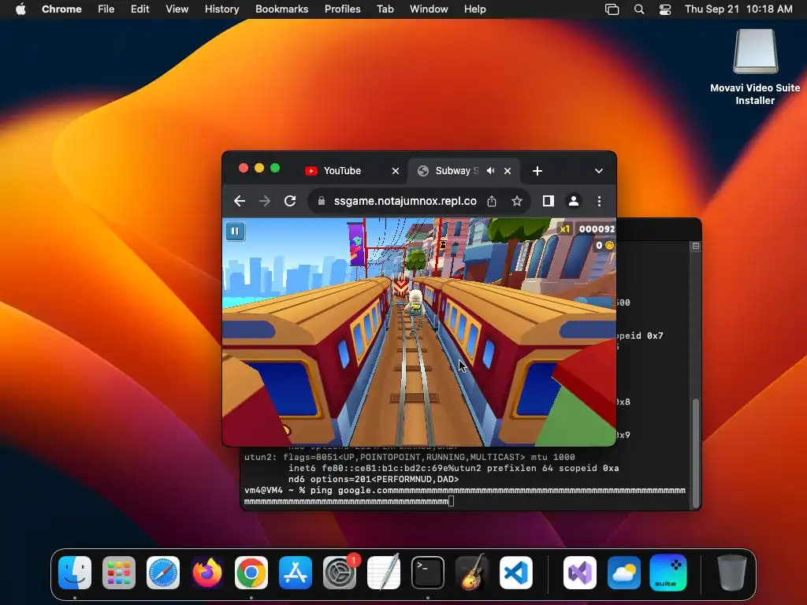807x605 pixels.
Task: Switch to Terminal via Dock icon
Action: [428, 573]
